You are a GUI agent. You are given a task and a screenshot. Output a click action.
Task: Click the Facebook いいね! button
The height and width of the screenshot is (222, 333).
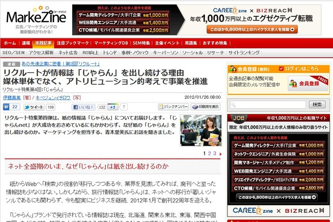tap(83, 107)
